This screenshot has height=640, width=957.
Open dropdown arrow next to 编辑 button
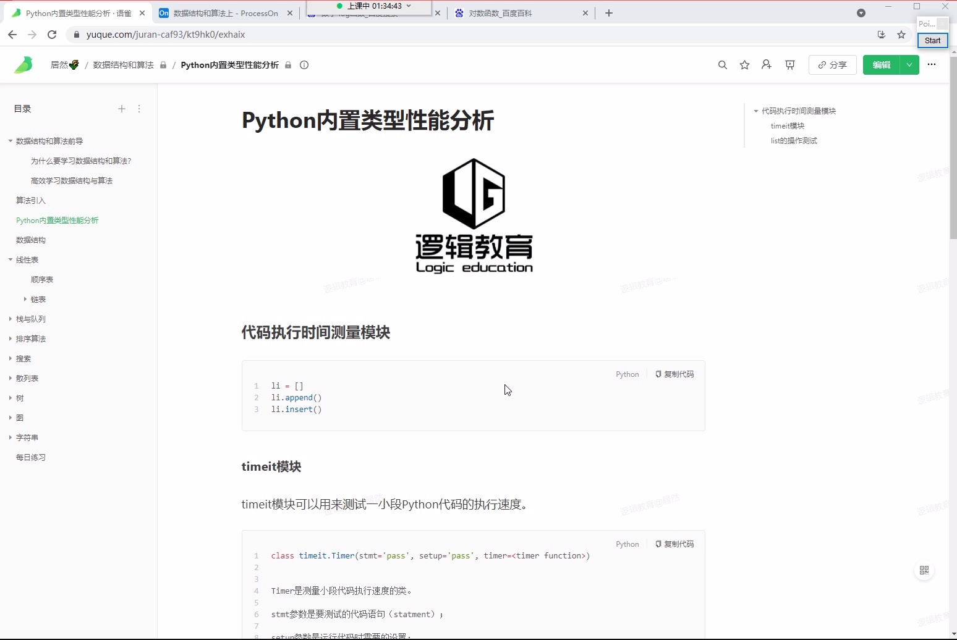(x=909, y=65)
